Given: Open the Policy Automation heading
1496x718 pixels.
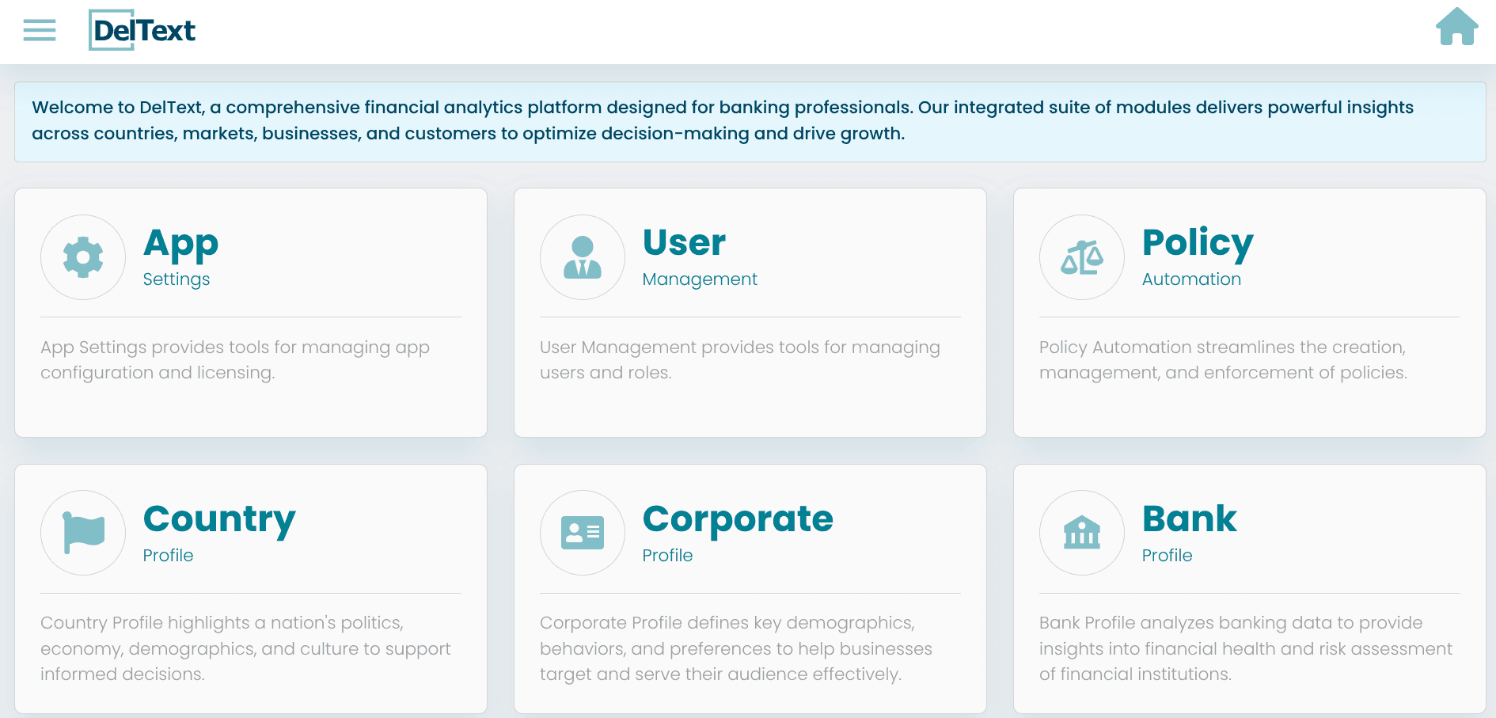Looking at the screenshot, I should pos(1198,243).
